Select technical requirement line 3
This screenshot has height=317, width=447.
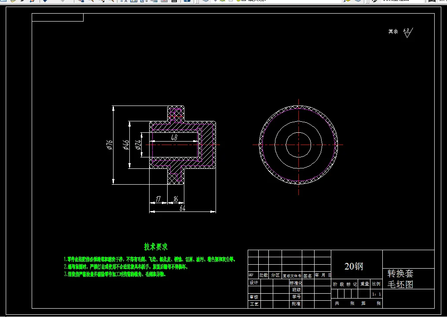tap(114, 274)
